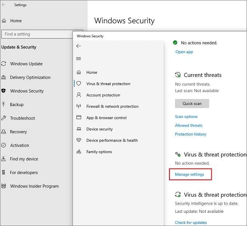Click the Update & Security heading
The image size is (247, 226).
point(19,47)
